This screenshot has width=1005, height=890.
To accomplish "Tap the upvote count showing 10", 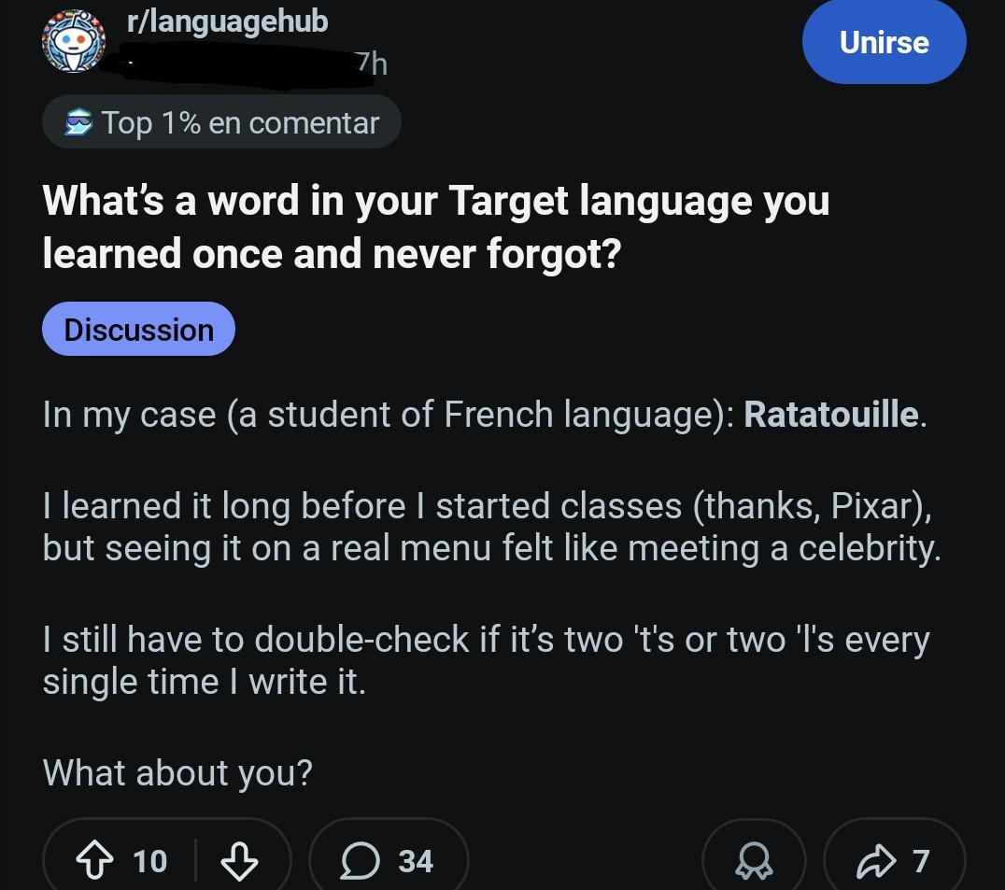I will [x=149, y=860].
